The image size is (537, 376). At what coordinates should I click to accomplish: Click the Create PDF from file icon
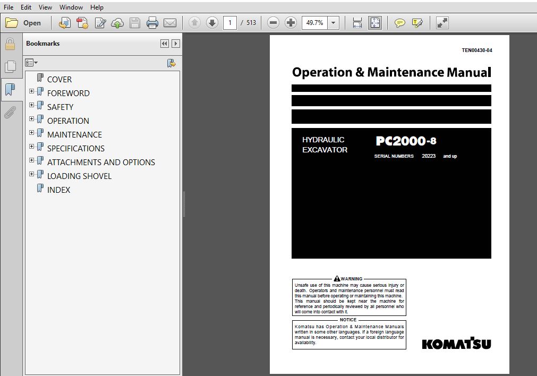tap(64, 23)
